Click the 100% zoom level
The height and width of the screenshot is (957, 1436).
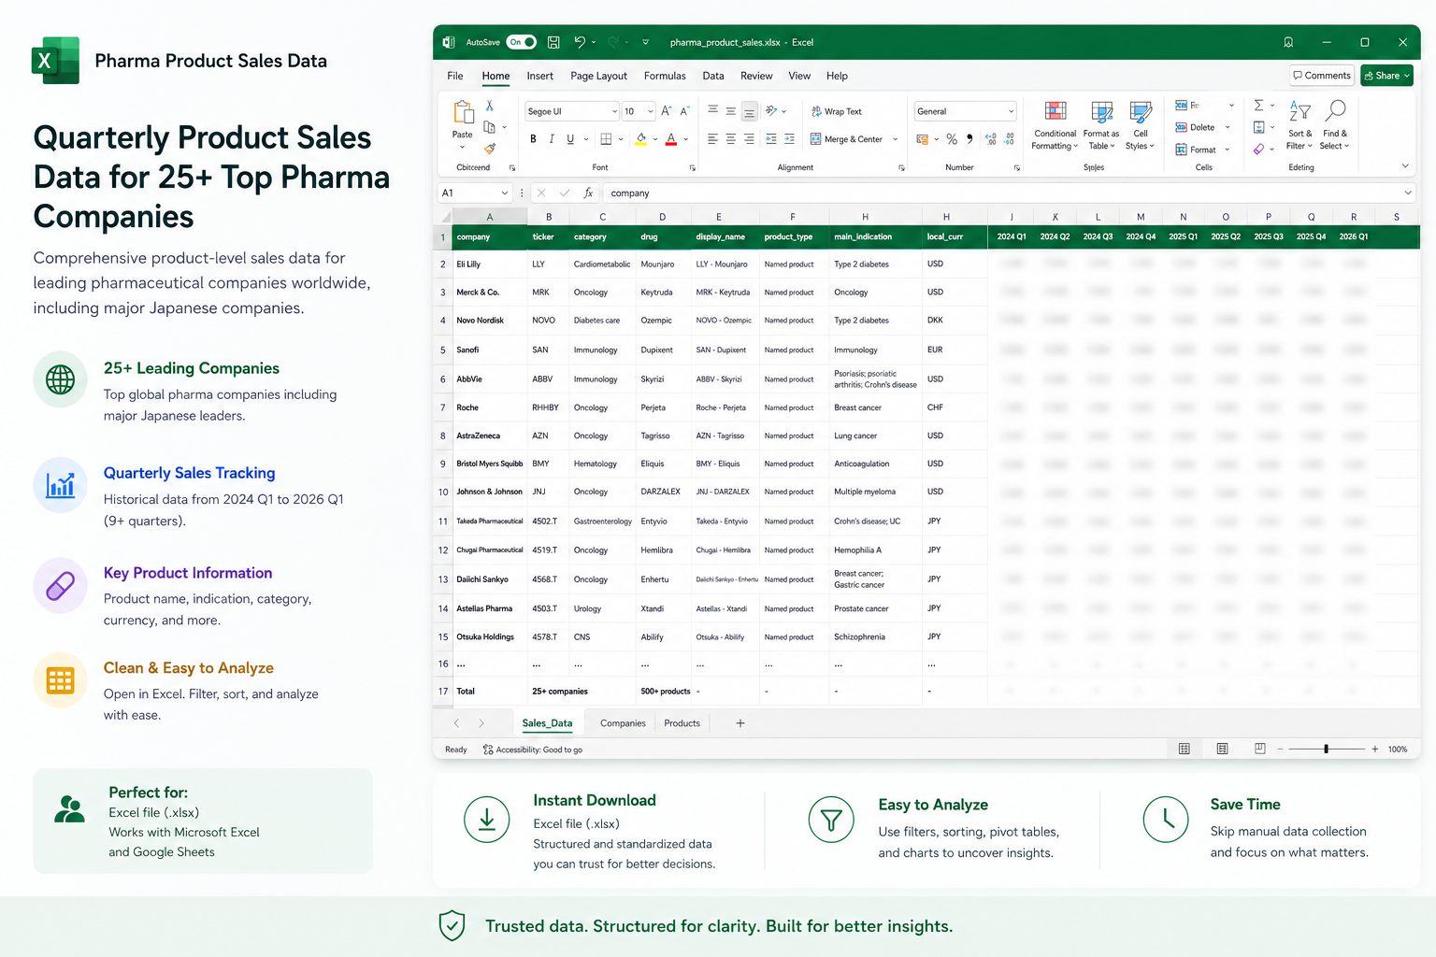pyautogui.click(x=1398, y=750)
